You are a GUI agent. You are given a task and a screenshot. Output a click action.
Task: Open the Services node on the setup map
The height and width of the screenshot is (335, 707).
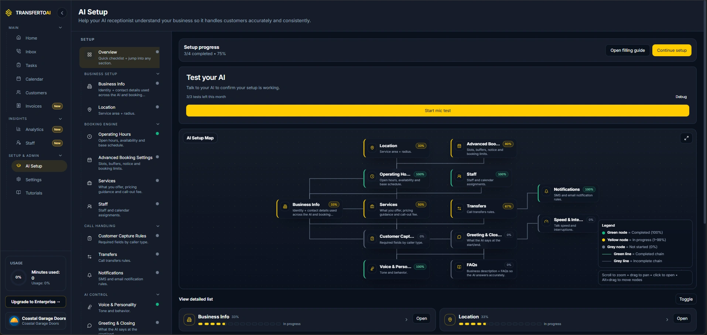point(396,209)
